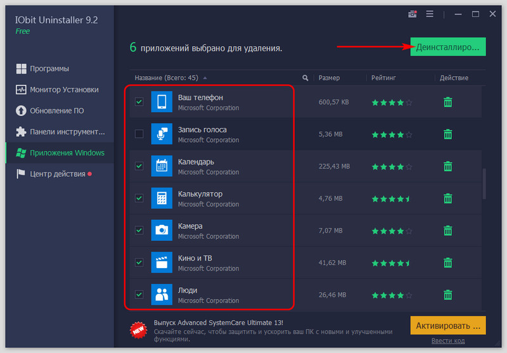507x353 pixels.
Task: Click the 225,43 MB size value
Action: click(x=334, y=166)
